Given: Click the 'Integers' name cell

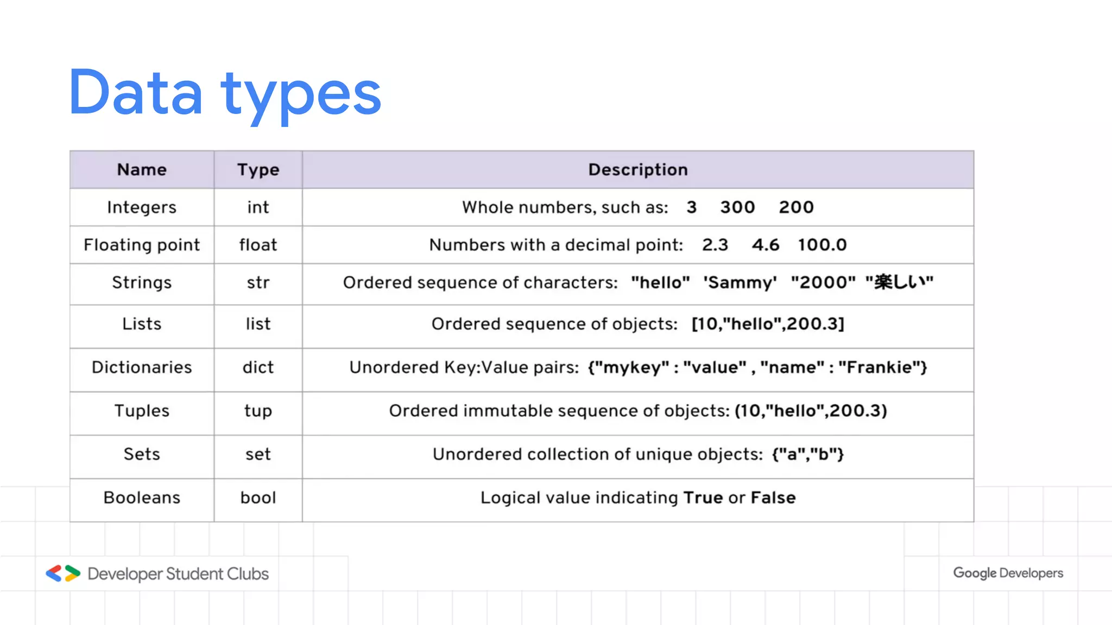Looking at the screenshot, I should 142,207.
